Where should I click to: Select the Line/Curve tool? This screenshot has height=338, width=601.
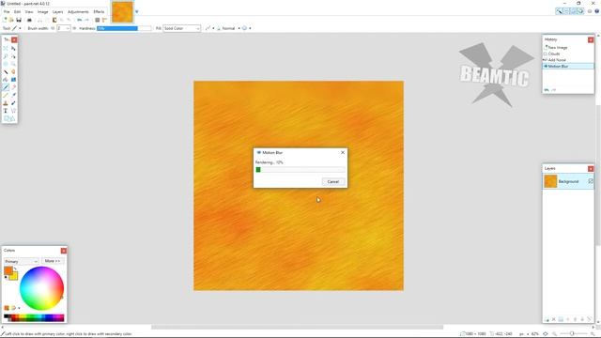coord(13,111)
